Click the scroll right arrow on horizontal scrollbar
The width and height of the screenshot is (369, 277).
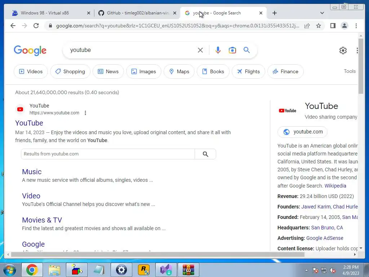(x=355, y=255)
